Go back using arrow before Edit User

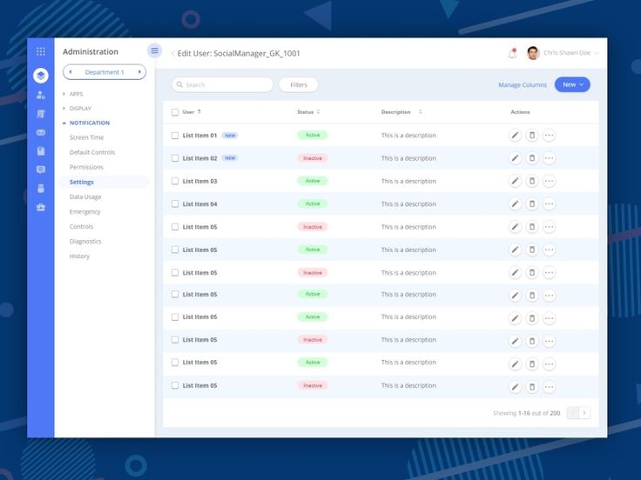click(173, 53)
